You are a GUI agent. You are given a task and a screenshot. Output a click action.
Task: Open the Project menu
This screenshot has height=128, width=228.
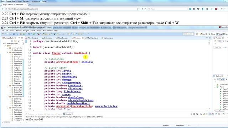[39, 31]
